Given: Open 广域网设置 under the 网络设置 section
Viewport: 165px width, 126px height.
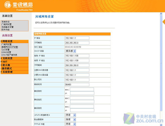Looking at the screenshot, I should click(x=6, y=44).
